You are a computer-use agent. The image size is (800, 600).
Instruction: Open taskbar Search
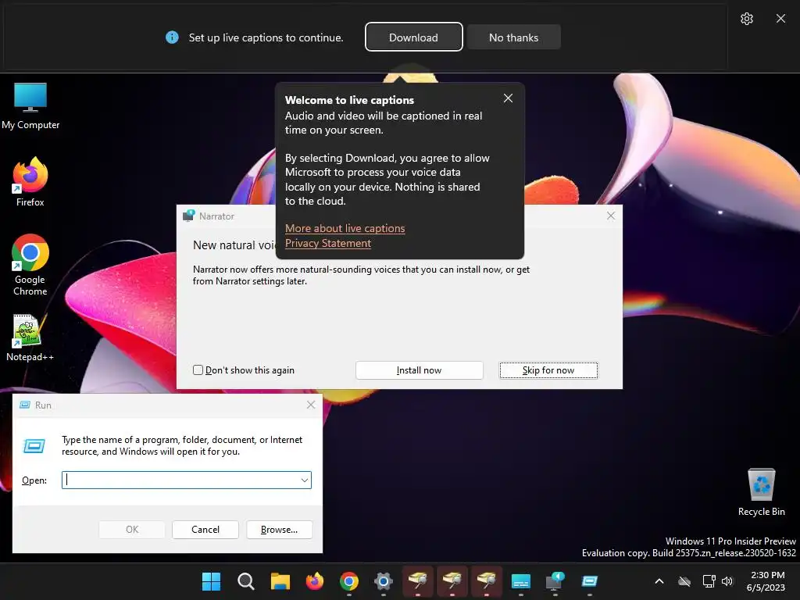tap(245, 581)
